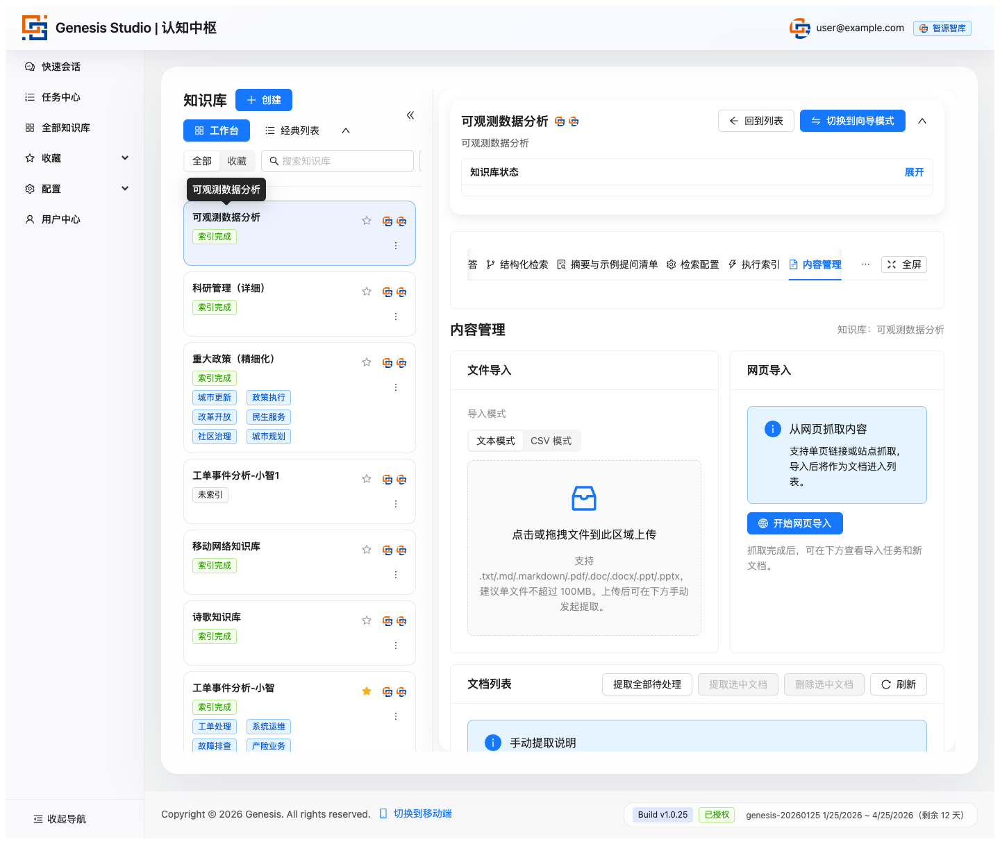Click the 摘要与示例提问清单 icon
The image size is (1000, 844).
pos(561,264)
